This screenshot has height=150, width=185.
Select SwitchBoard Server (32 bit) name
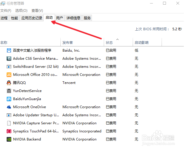[x=36, y=67]
